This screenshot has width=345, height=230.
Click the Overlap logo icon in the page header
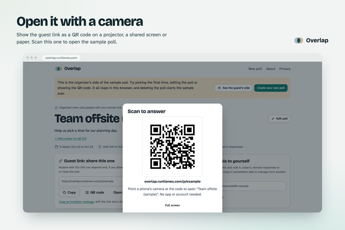click(x=58, y=69)
